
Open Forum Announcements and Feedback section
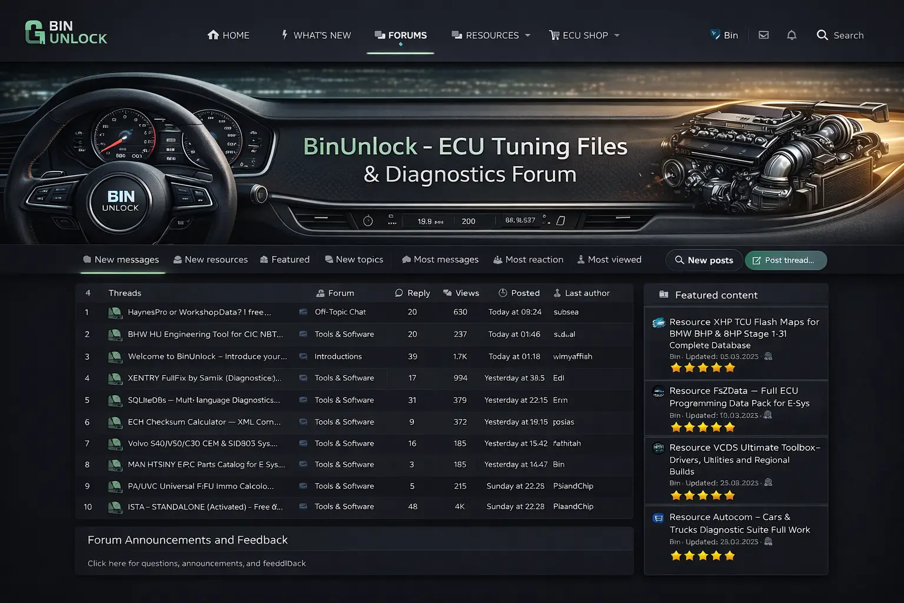click(x=188, y=540)
